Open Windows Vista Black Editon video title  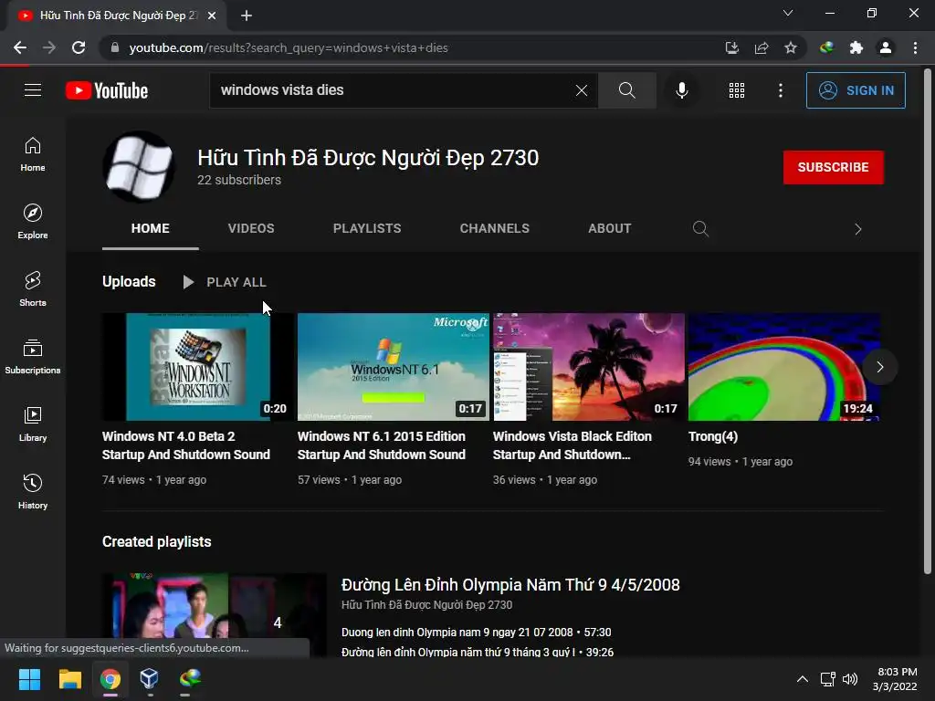coord(573,445)
